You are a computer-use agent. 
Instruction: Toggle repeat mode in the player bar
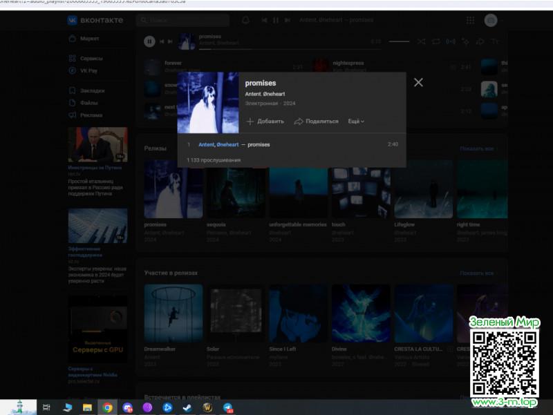click(435, 41)
